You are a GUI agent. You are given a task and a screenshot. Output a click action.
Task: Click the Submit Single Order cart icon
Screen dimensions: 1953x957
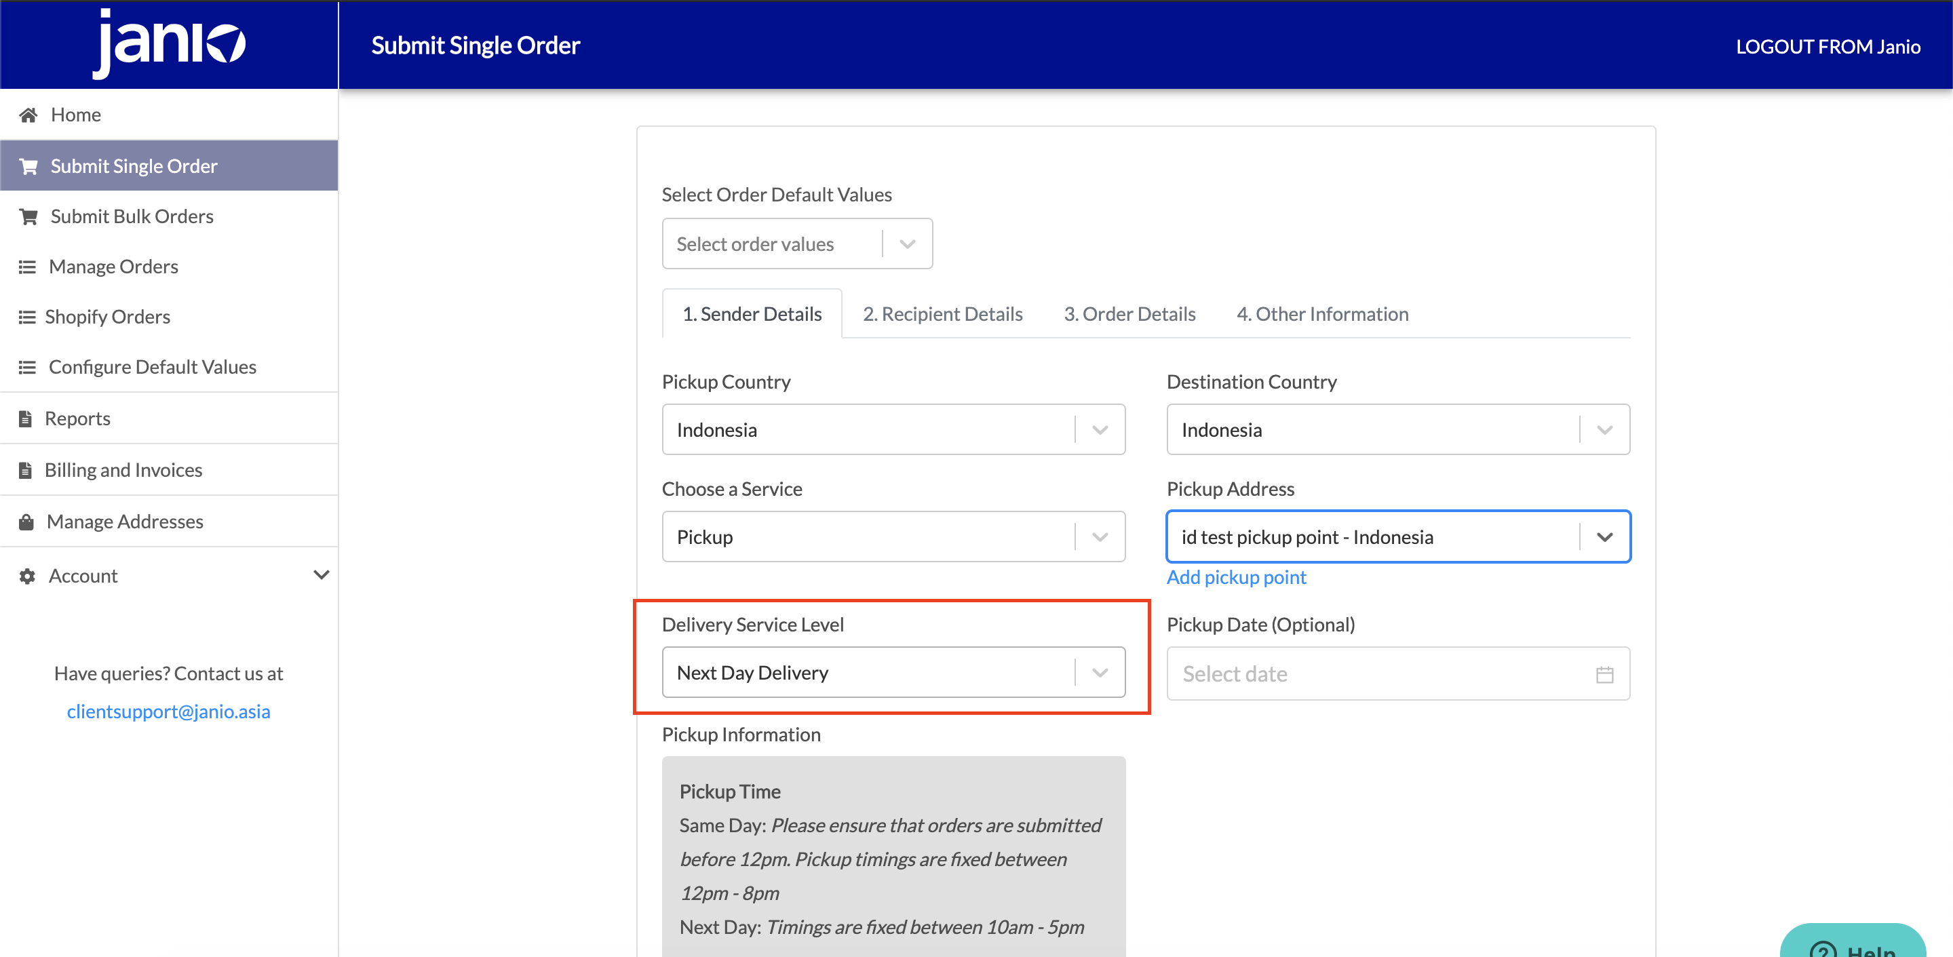(28, 166)
